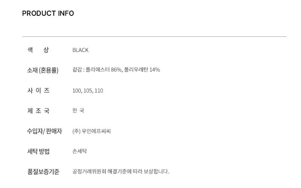Click the (주) 우인에프씨씨 seller name
Image resolution: width=301 pixels, height=188 pixels.
[x=91, y=131]
